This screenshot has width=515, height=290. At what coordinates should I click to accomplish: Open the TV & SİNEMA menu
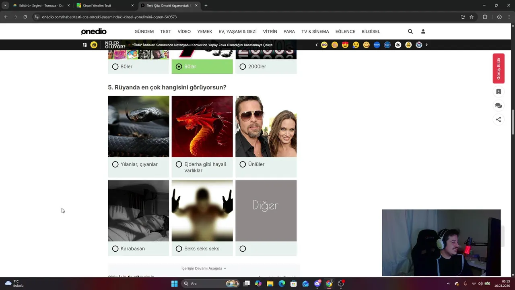315,31
